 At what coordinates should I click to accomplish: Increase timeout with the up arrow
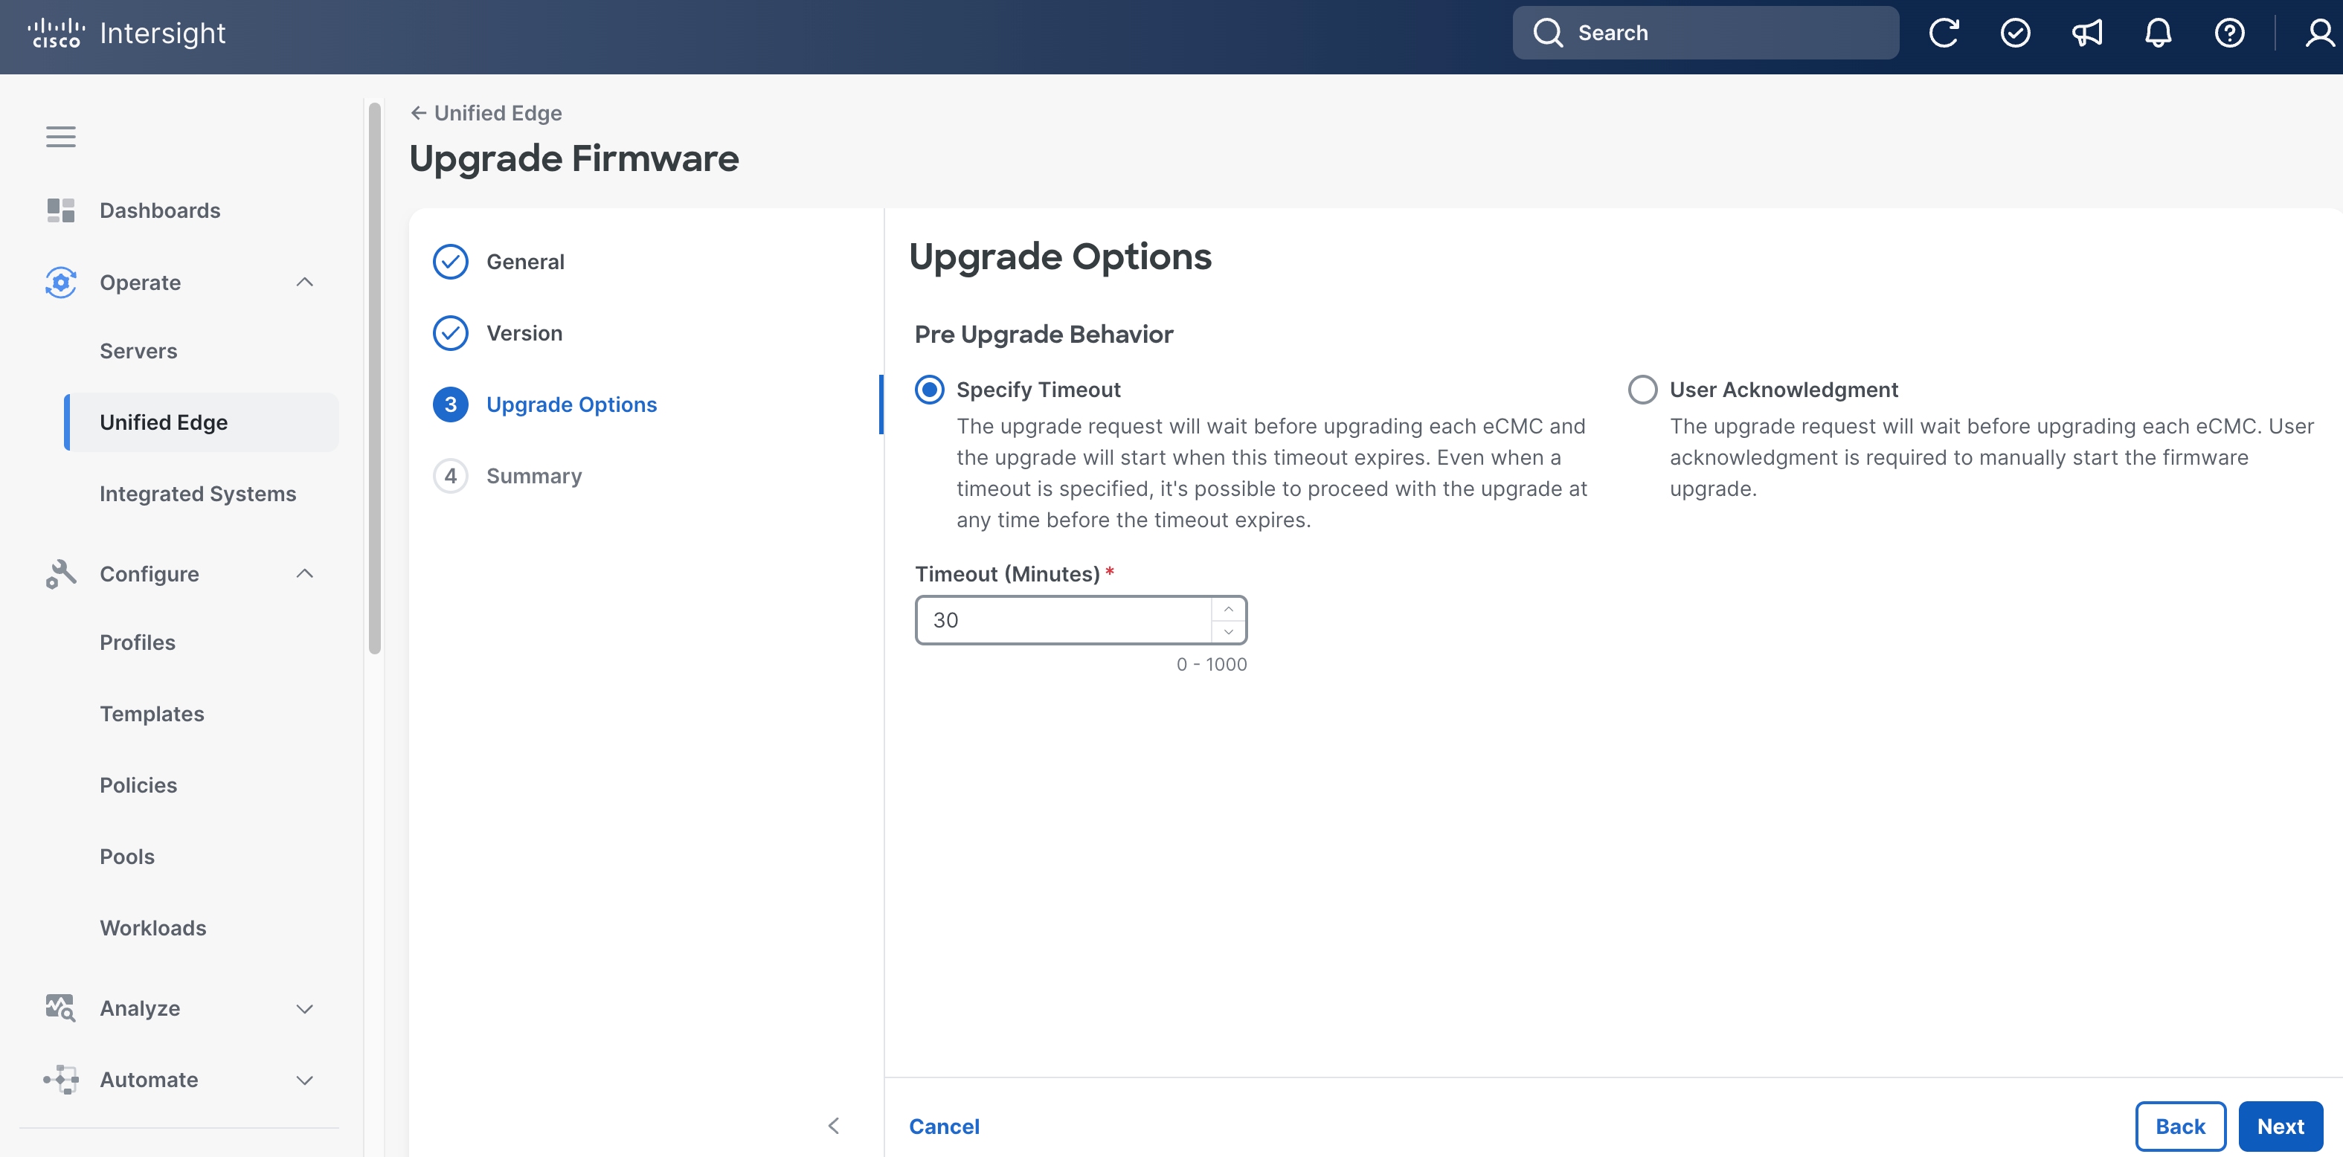1228,608
